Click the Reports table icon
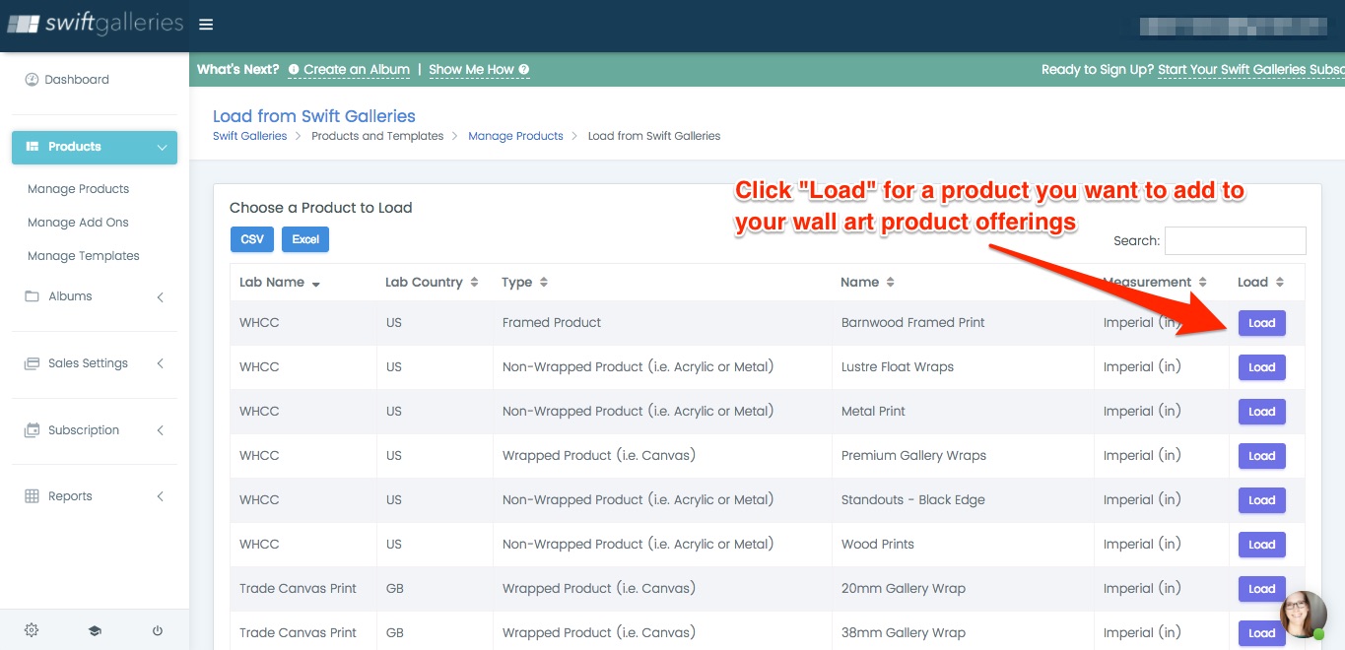This screenshot has width=1345, height=650. click(x=32, y=496)
